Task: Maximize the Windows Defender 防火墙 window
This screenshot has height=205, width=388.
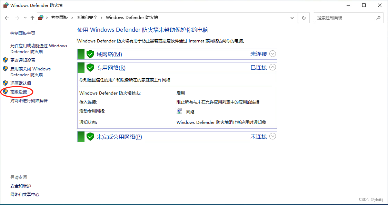Action: click(x=364, y=5)
